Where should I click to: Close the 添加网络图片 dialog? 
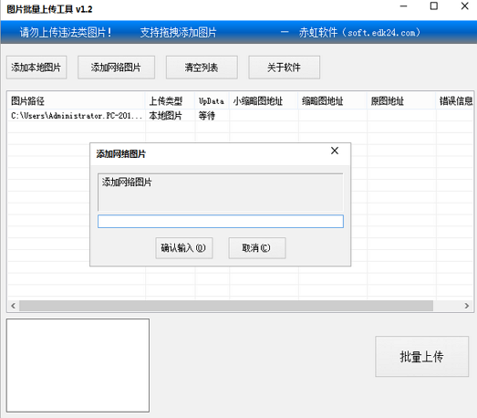point(335,151)
